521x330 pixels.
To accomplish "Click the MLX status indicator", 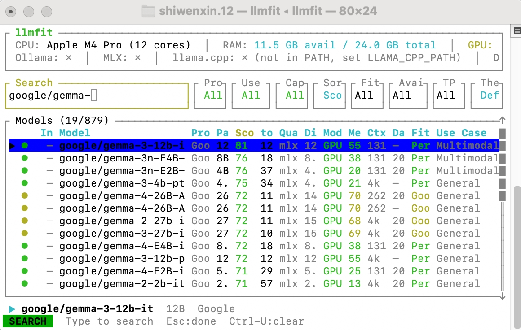I will (122, 58).
